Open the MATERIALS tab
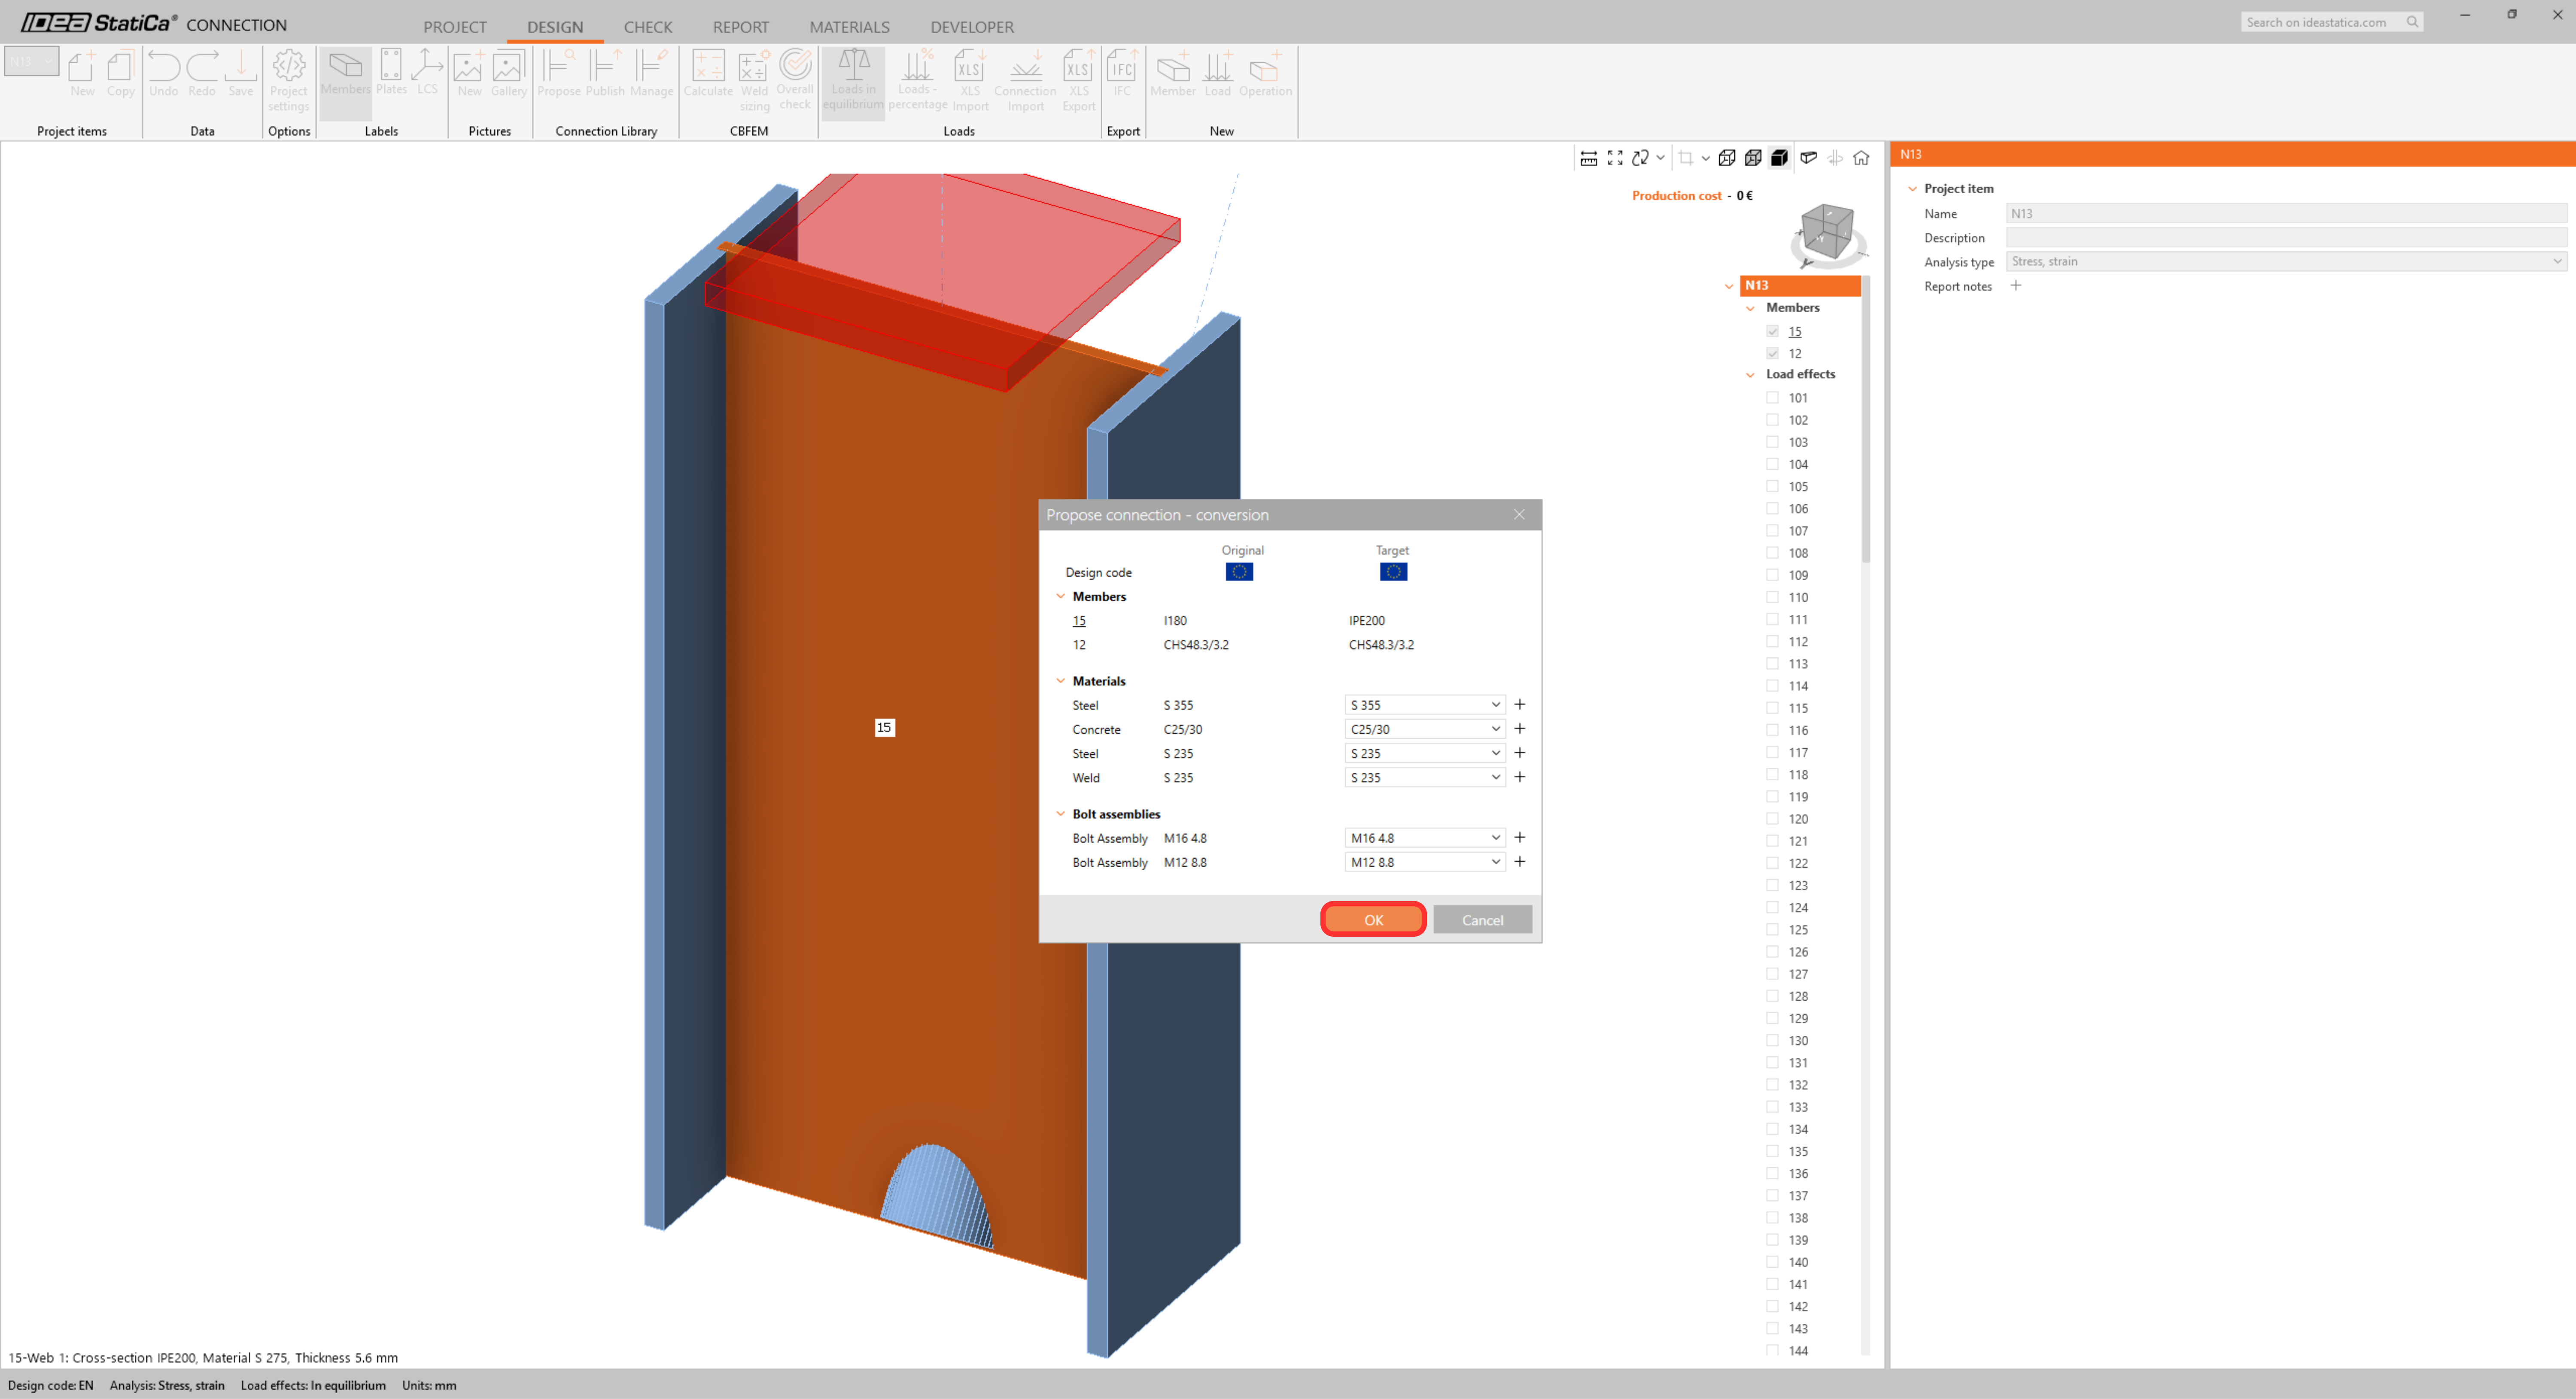 coord(848,27)
